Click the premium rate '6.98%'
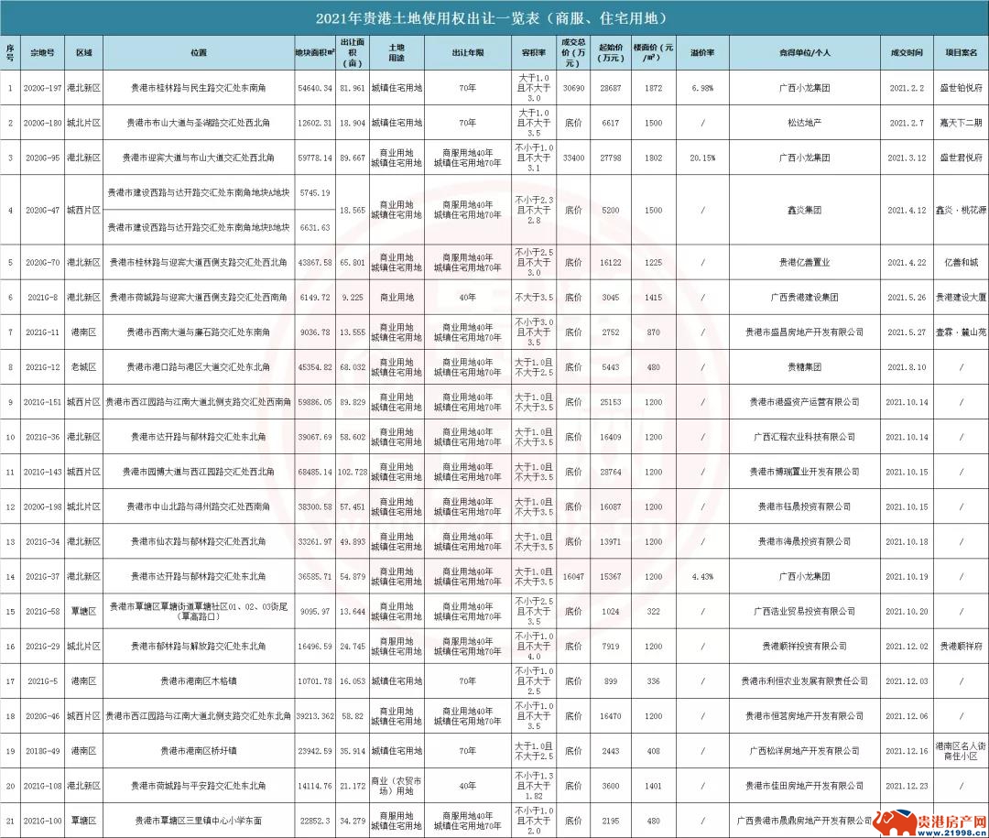Viewport: 989px width, 838px height. [x=702, y=88]
